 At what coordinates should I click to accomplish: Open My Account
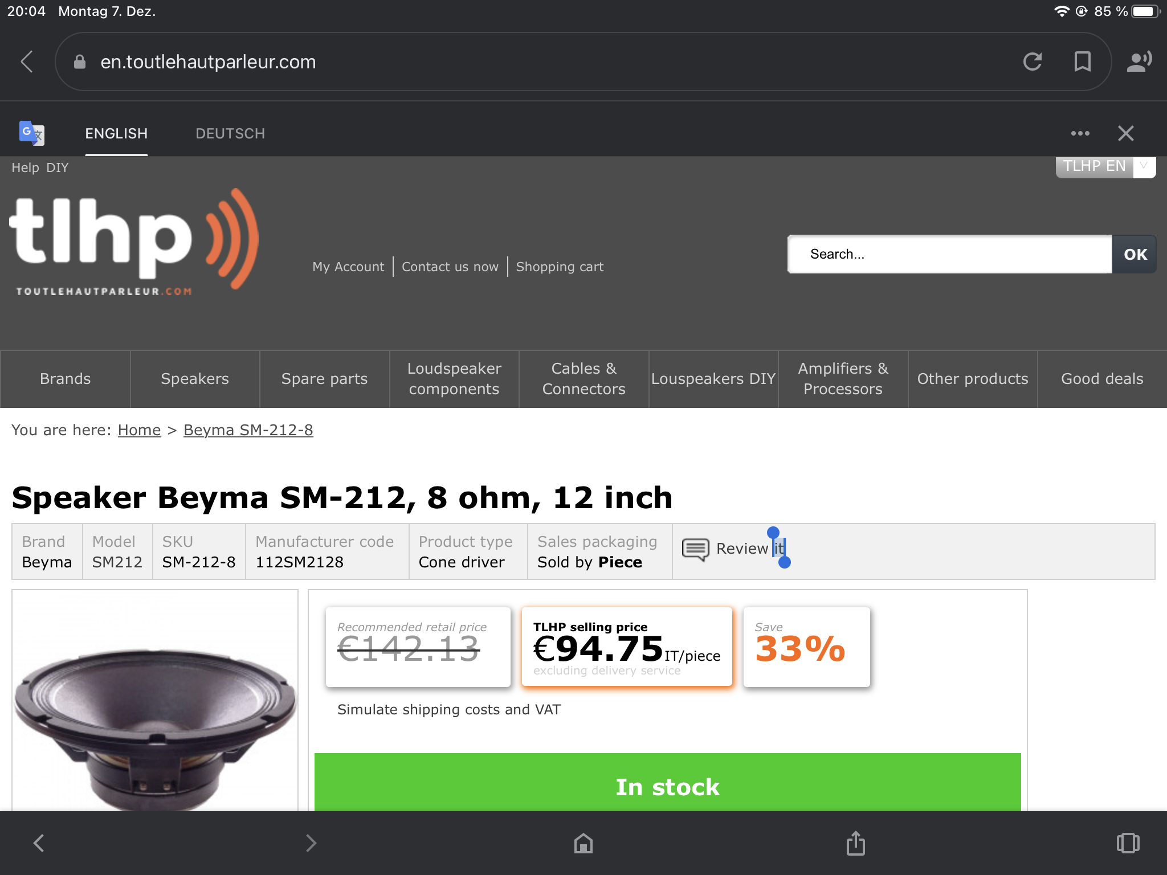pyautogui.click(x=348, y=267)
